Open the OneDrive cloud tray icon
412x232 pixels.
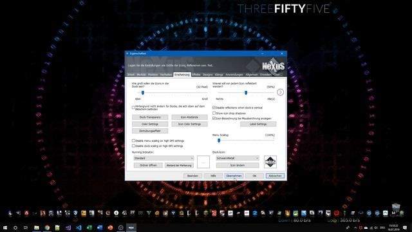[x=366, y=227]
